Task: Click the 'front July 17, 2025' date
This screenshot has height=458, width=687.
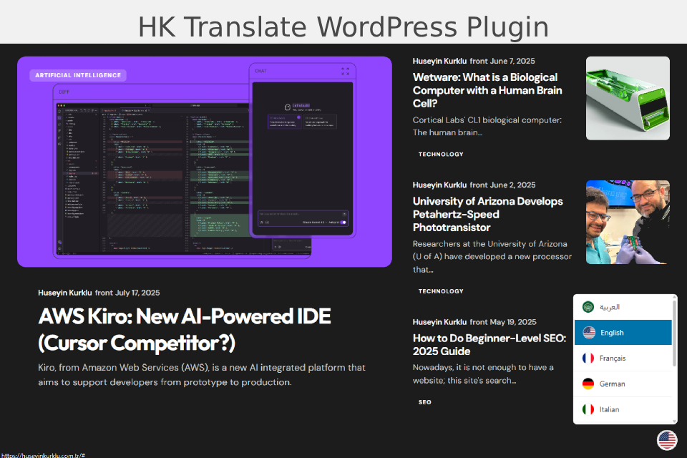Action: (x=127, y=293)
